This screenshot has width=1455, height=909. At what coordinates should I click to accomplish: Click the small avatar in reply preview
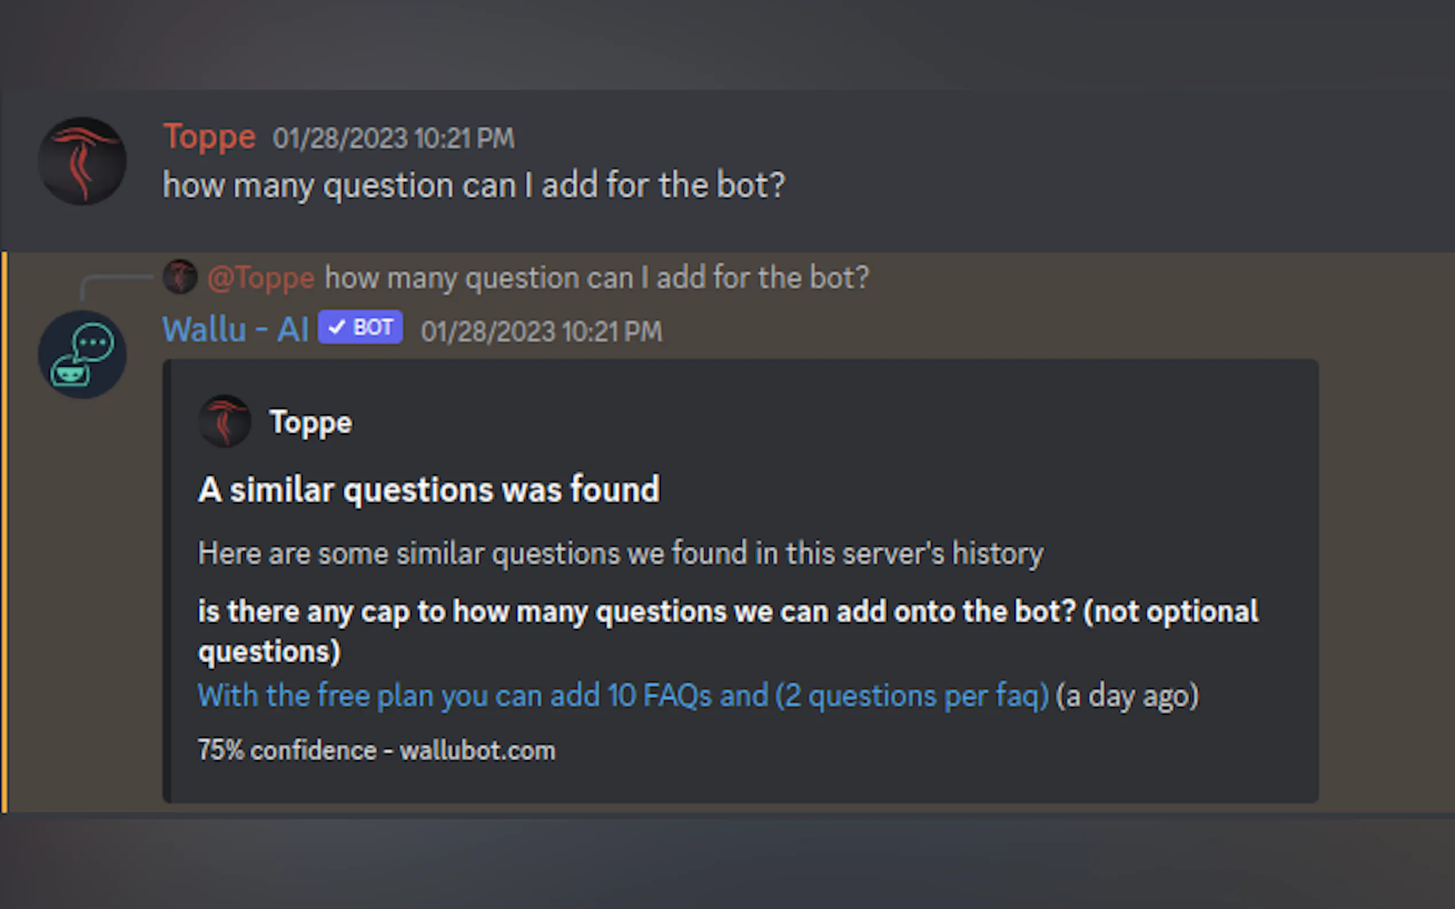[x=180, y=277]
